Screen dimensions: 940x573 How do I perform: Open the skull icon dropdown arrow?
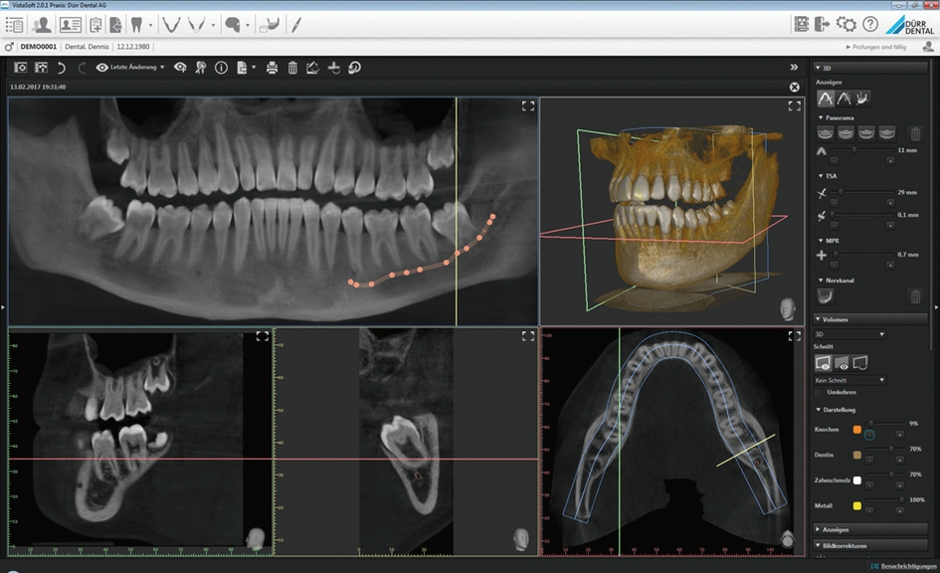247,25
